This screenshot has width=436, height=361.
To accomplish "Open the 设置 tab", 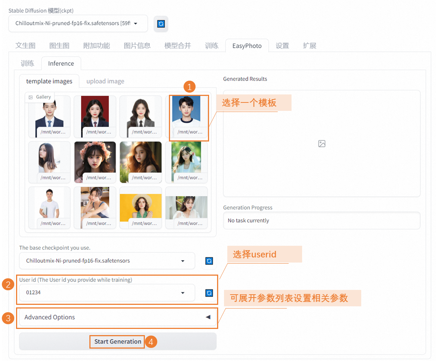I will 282,46.
